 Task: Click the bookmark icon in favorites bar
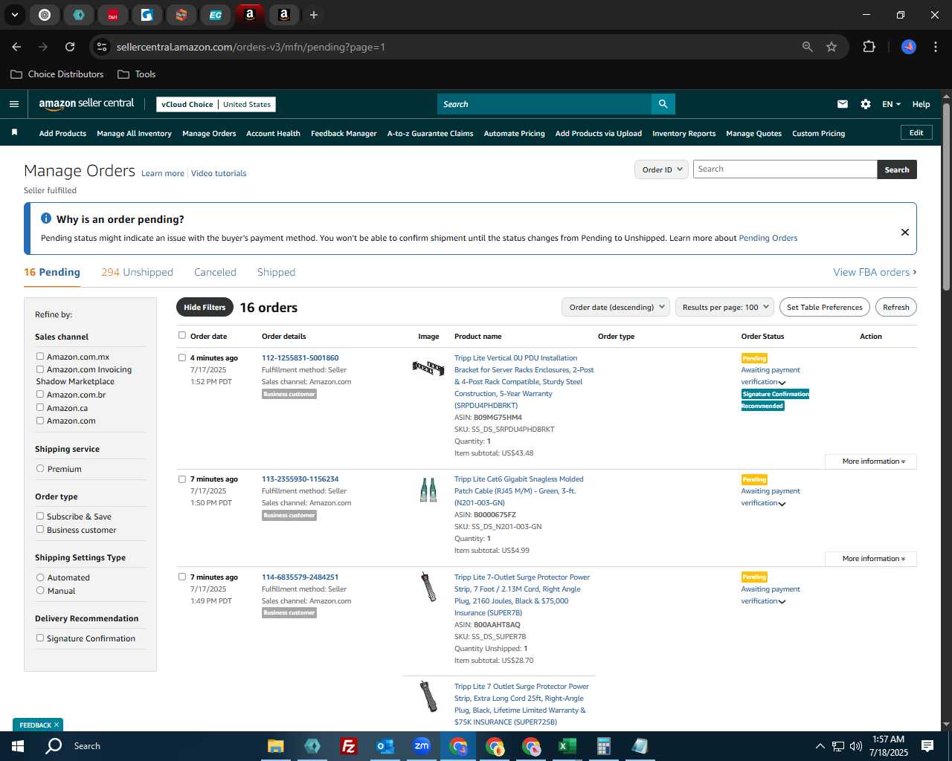point(14,132)
